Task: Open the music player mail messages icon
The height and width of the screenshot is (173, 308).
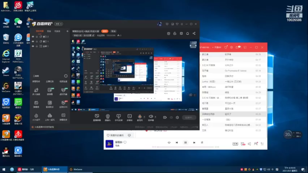Action: pos(238,47)
